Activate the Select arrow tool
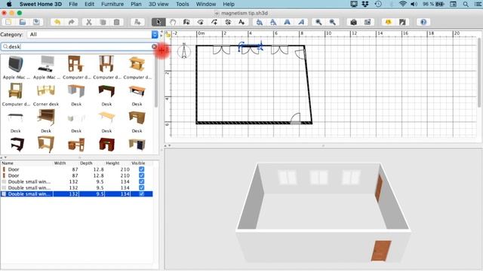Image resolution: width=483 pixels, height=271 pixels. coord(158,22)
